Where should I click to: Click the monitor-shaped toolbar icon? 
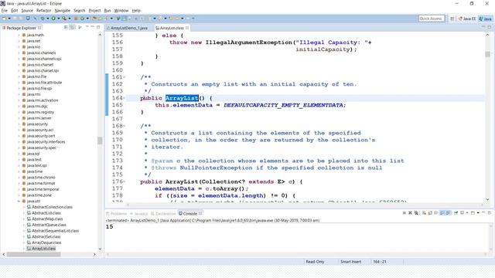[28, 19]
